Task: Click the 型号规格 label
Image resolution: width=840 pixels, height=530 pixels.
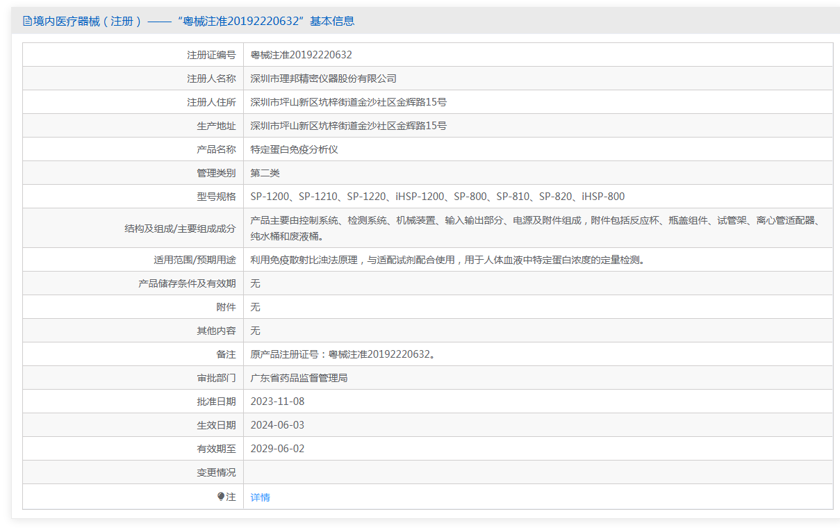Action: tap(216, 197)
